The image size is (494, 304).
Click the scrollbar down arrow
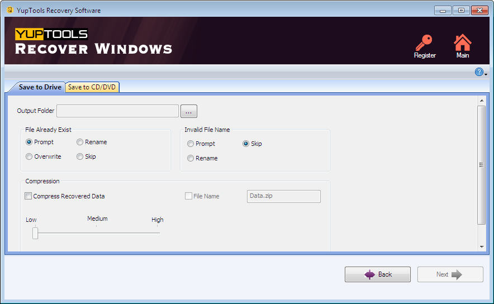482,246
